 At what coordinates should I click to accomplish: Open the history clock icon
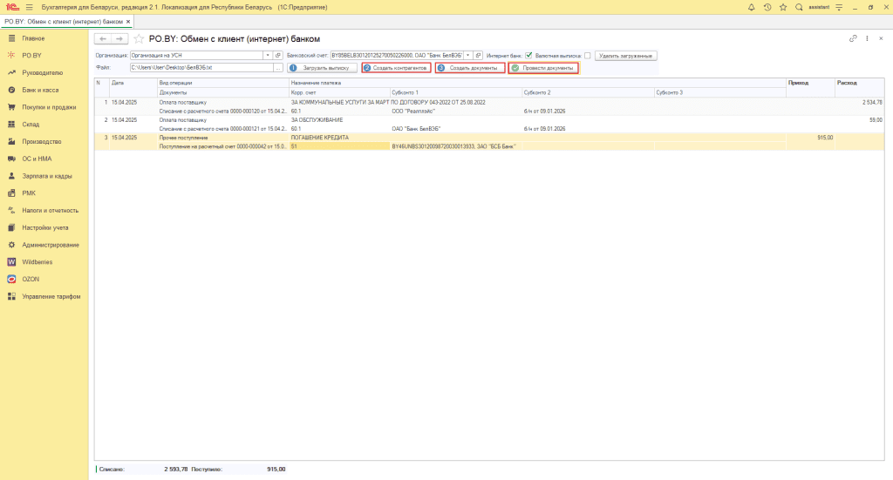[767, 7]
